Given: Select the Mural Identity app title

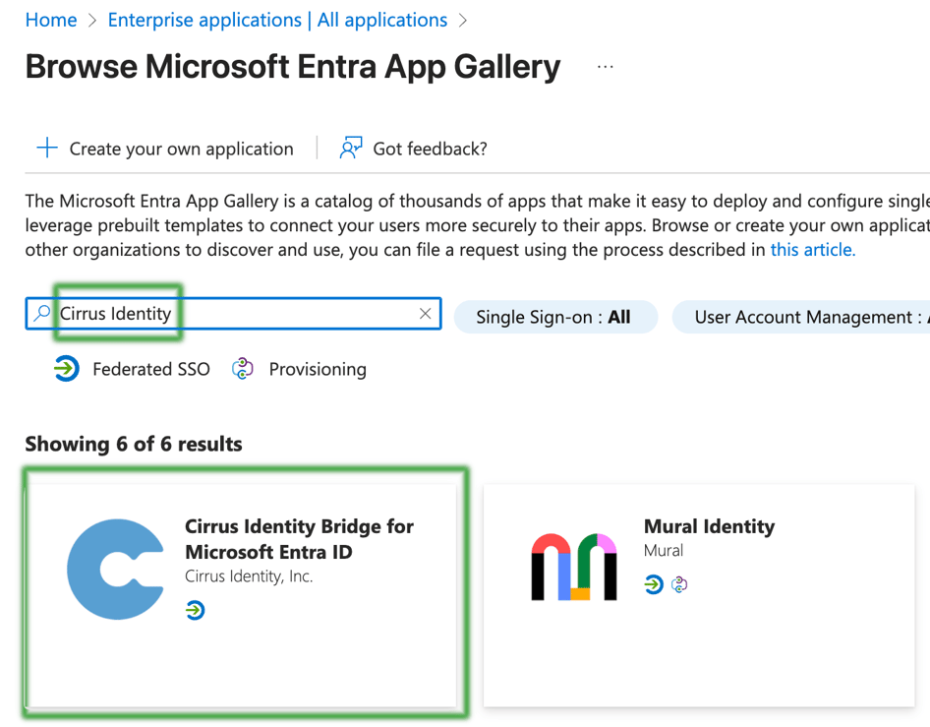Looking at the screenshot, I should pyautogui.click(x=709, y=526).
